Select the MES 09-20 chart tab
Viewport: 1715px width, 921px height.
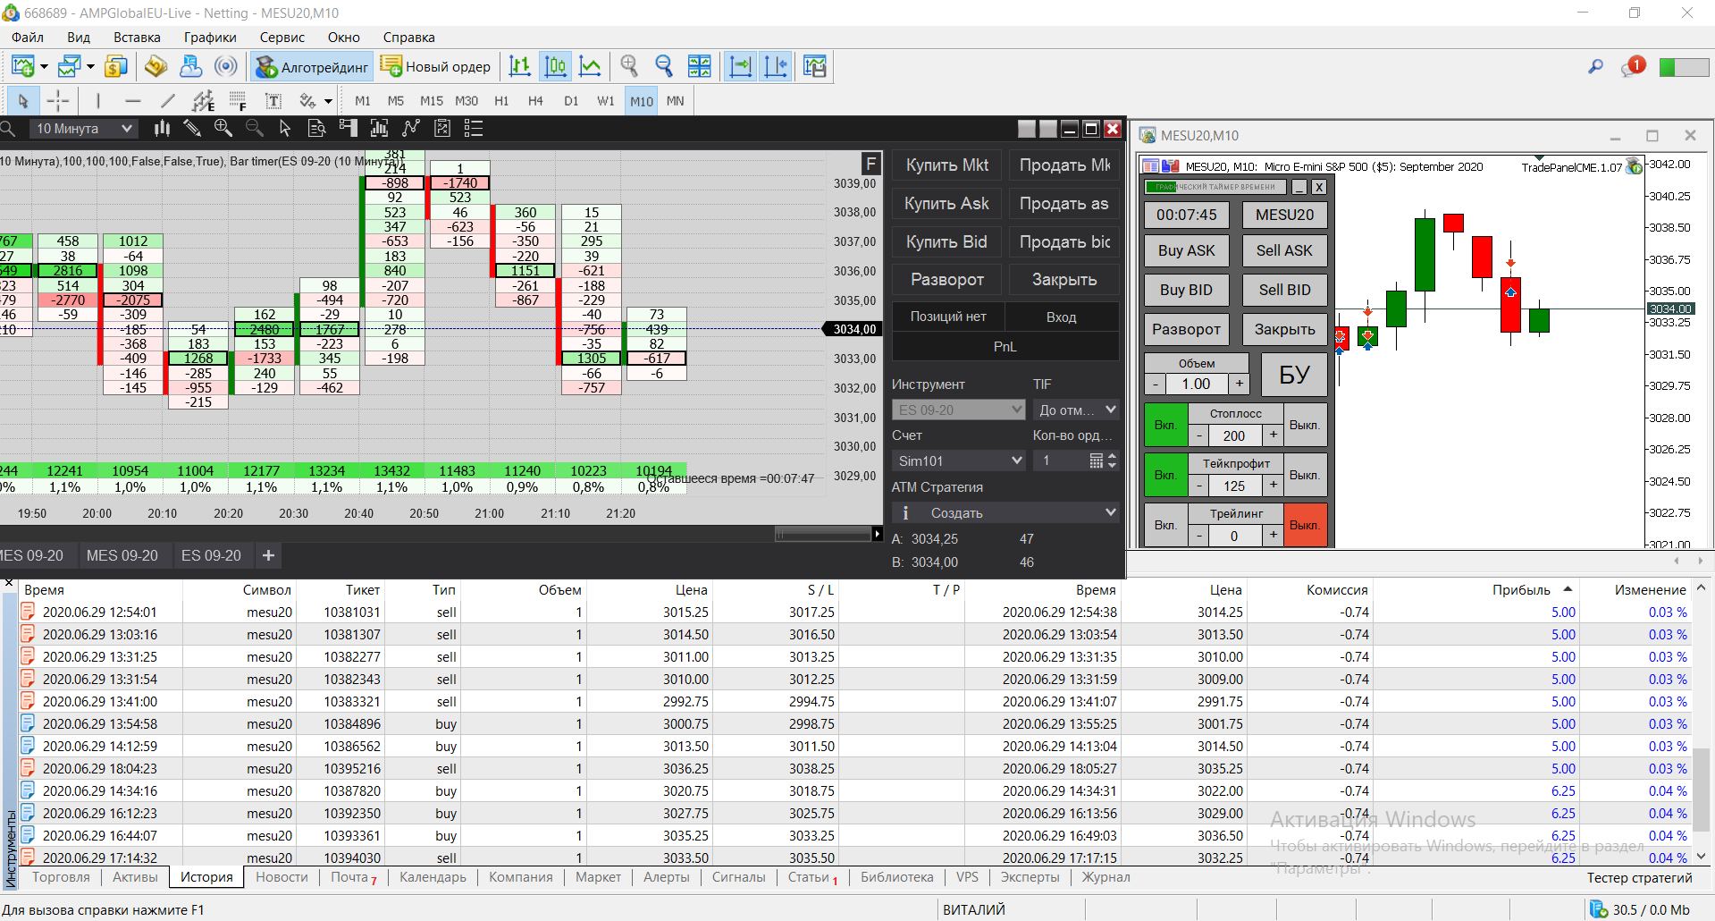point(122,555)
